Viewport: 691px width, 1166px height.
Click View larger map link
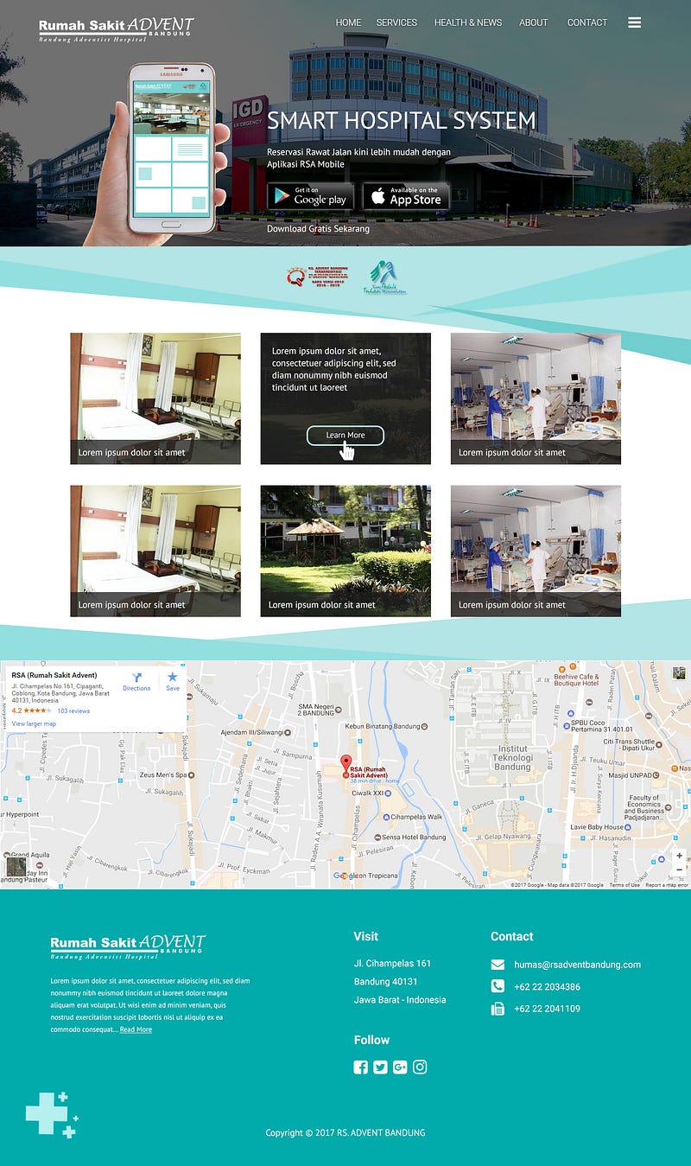(x=34, y=723)
